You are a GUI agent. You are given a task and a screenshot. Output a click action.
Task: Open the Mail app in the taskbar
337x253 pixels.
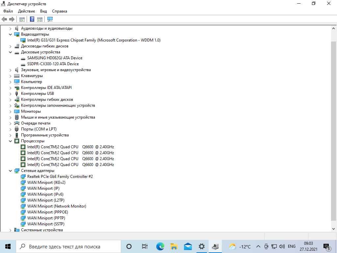pos(188,246)
